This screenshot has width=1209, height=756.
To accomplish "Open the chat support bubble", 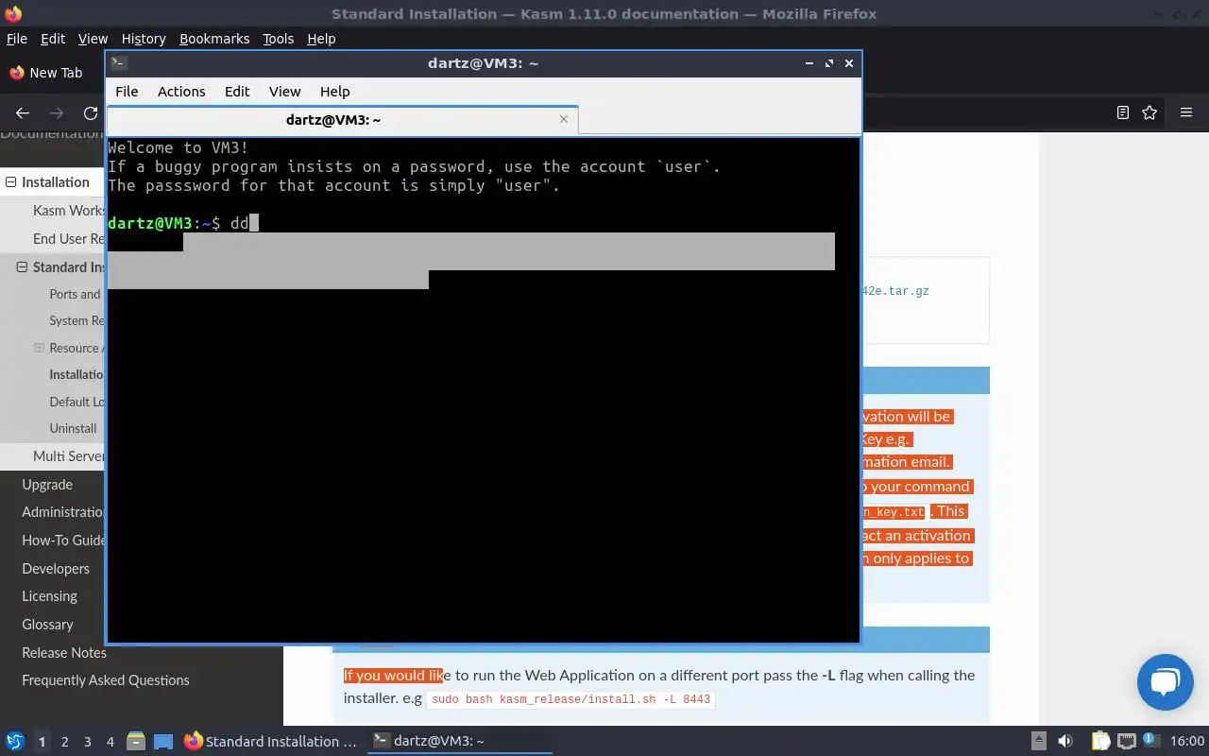I will click(1166, 682).
